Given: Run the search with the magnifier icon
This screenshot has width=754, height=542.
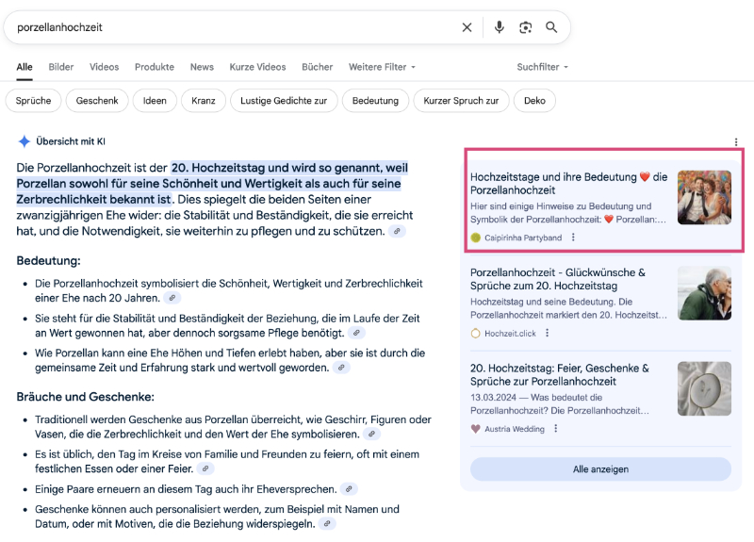Looking at the screenshot, I should [551, 27].
